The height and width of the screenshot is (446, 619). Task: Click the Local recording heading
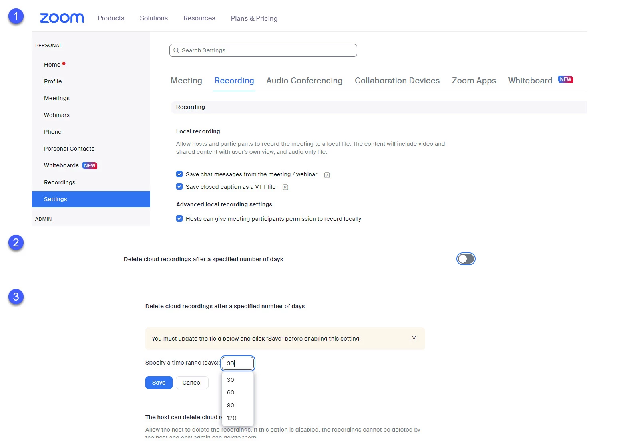tap(198, 131)
